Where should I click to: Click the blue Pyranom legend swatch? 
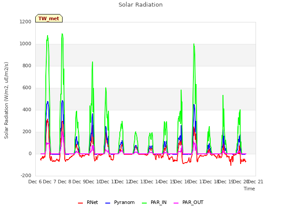(x=108, y=203)
